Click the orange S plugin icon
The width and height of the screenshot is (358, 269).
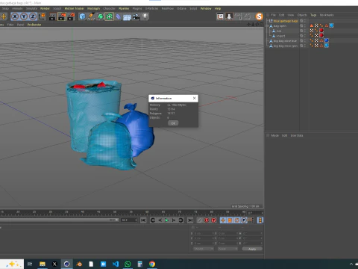[x=259, y=16]
